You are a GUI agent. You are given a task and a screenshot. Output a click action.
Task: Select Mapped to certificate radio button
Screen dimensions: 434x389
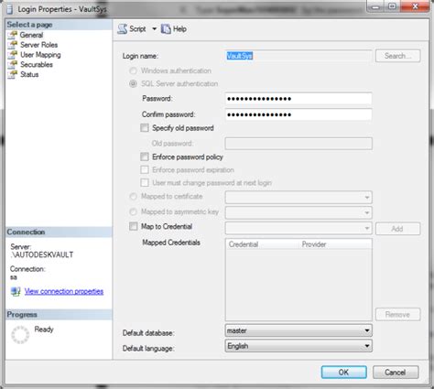[133, 197]
